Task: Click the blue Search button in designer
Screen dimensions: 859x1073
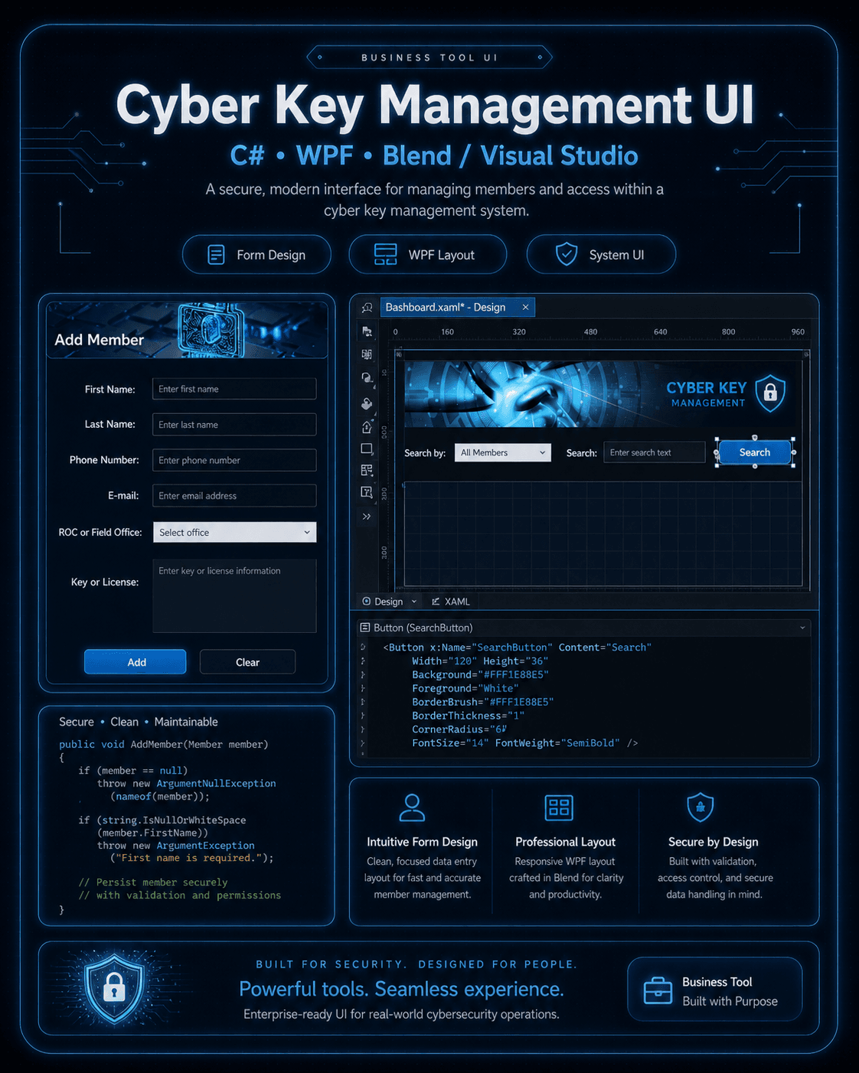Action: click(x=755, y=452)
